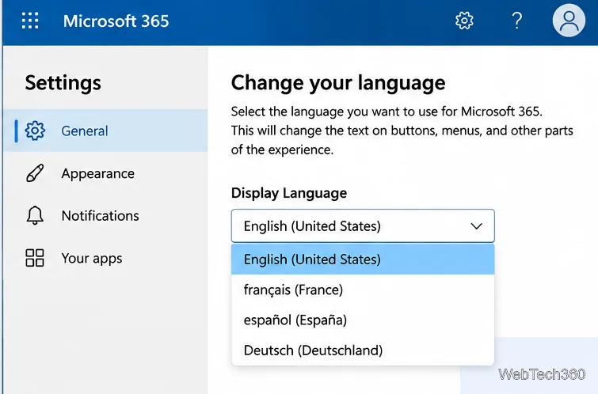598x394 pixels.
Task: Choose Deutsch (Deutschland) from the list
Action: pyautogui.click(x=363, y=350)
